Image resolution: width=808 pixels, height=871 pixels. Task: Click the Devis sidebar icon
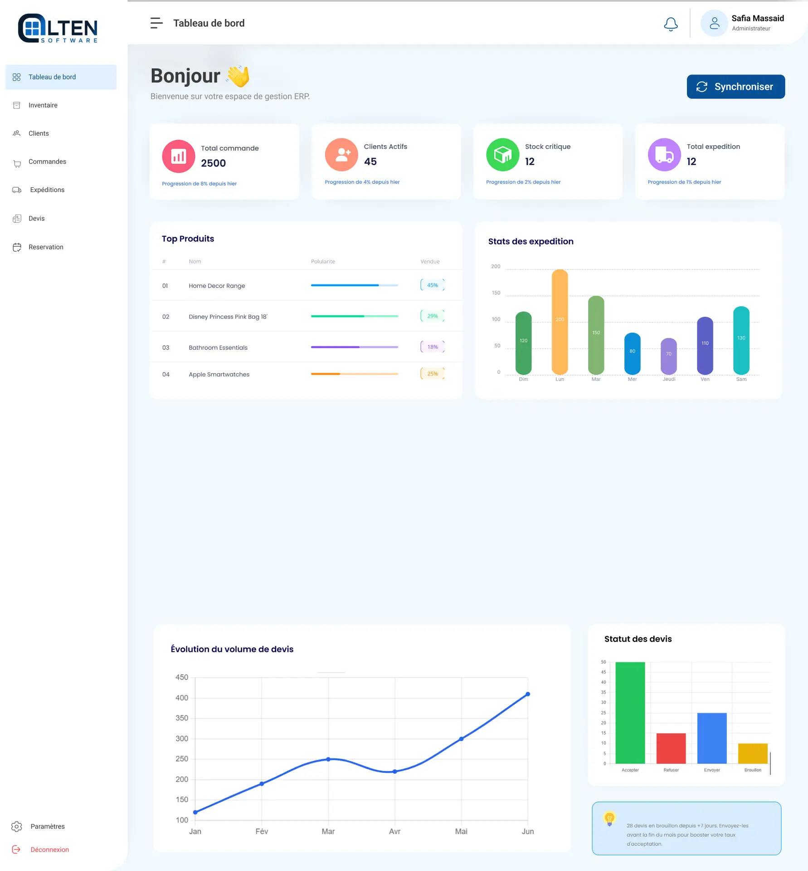pos(17,219)
